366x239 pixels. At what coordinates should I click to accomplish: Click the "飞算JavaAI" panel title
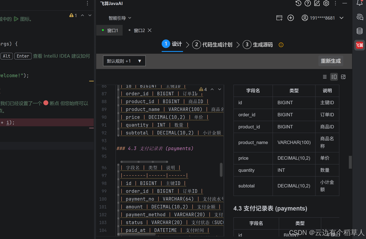112,3
